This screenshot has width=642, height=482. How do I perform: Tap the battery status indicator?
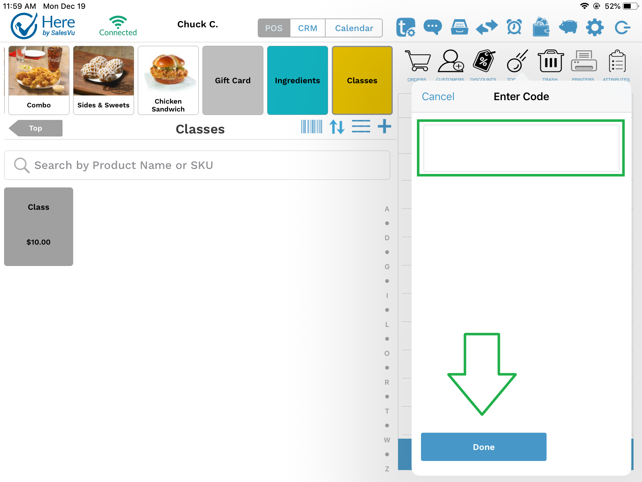631,6
